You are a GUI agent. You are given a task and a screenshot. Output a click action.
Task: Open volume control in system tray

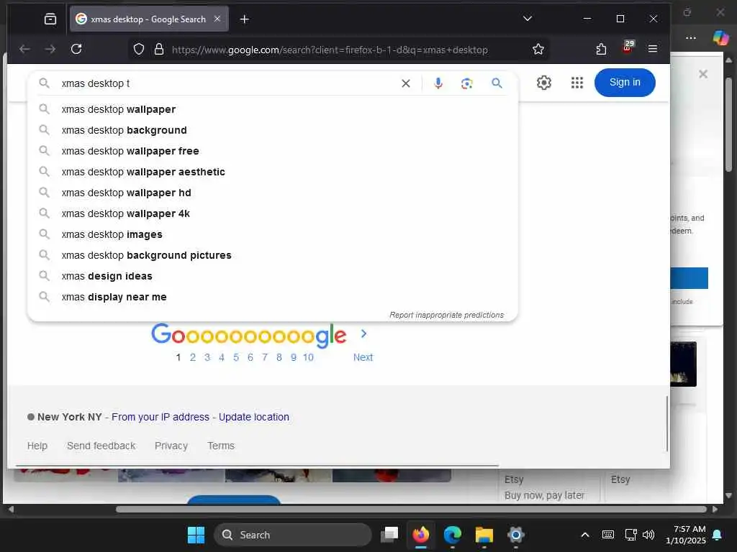coord(648,535)
